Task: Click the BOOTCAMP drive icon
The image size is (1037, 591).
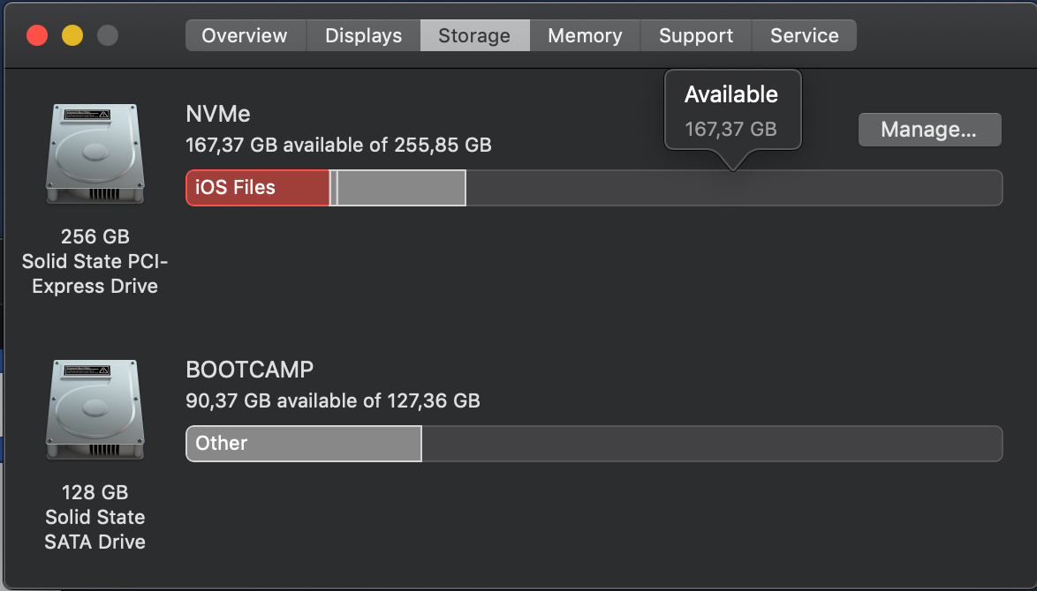Action: click(x=95, y=409)
